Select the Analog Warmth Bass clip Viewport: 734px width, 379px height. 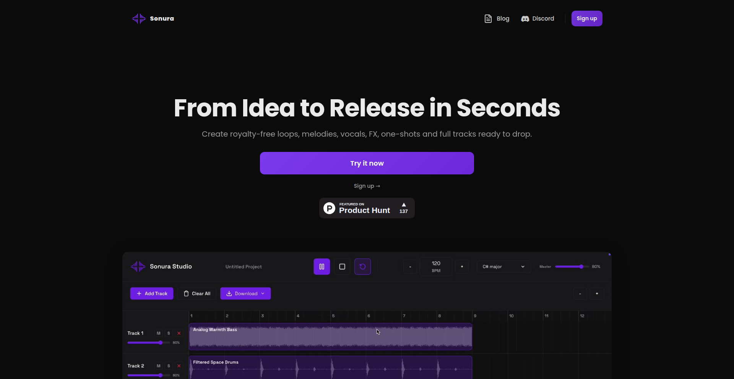pos(331,337)
